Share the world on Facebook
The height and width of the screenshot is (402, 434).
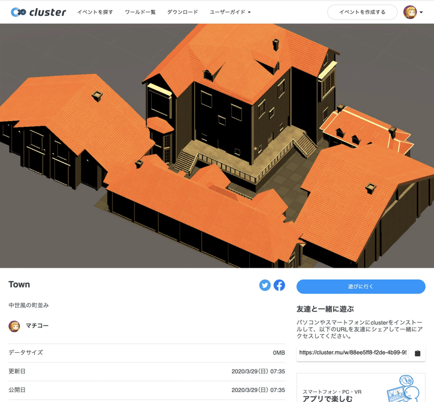279,285
